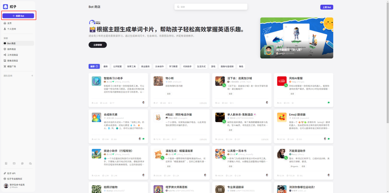Click the 立即聊聊 button
This screenshot has height=193, width=389.
coord(98,45)
